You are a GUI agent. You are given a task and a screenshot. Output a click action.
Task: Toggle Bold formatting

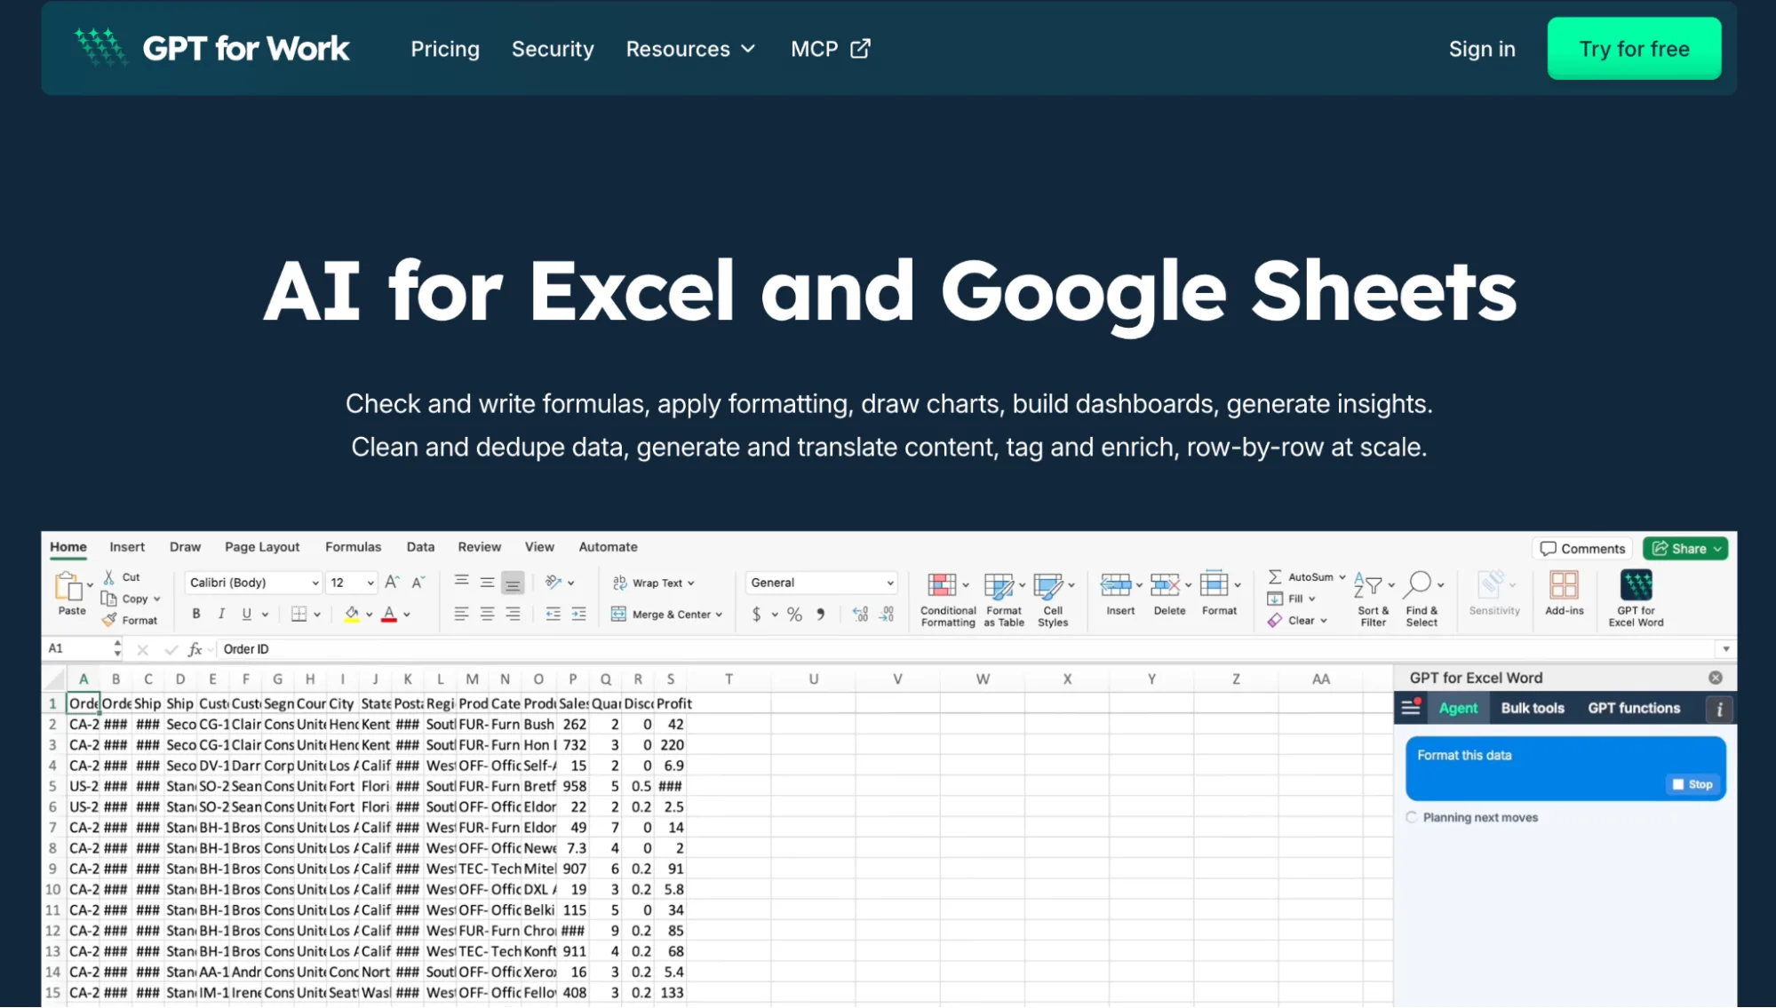196,614
